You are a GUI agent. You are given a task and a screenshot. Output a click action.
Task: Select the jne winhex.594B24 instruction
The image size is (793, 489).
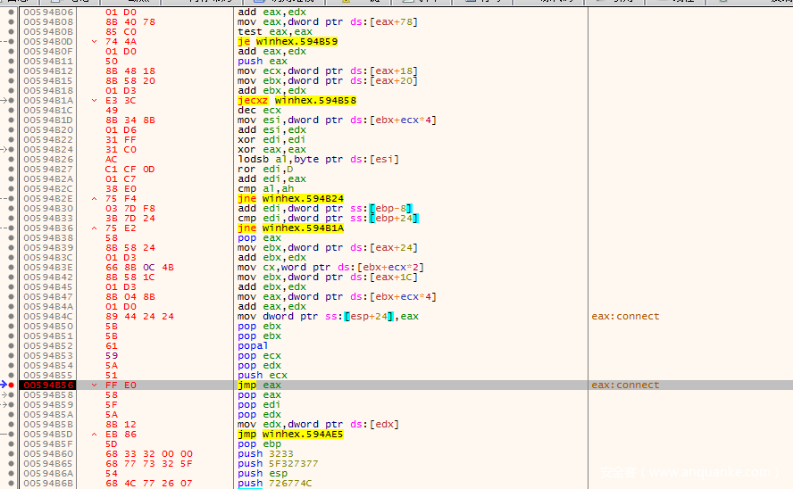290,199
